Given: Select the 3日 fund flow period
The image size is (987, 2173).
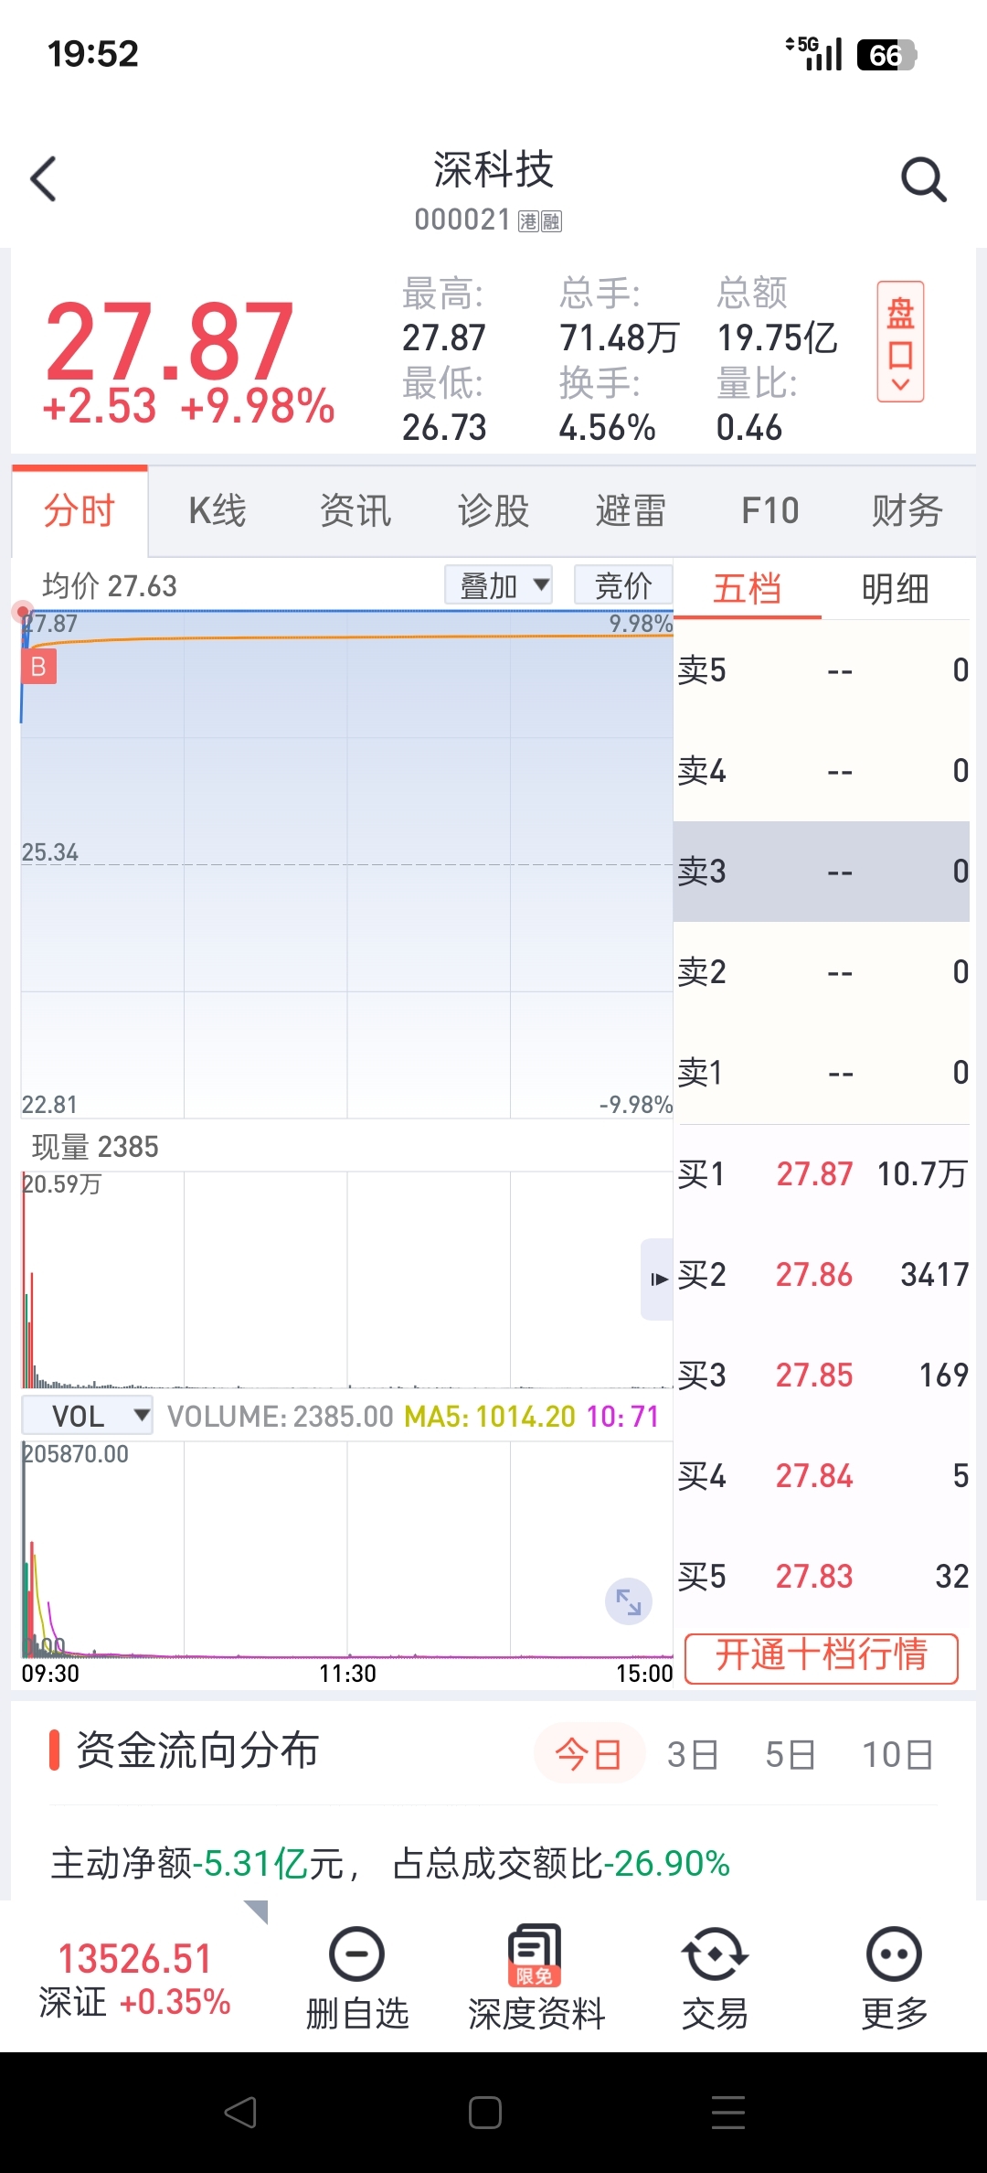Looking at the screenshot, I should [x=692, y=1755].
